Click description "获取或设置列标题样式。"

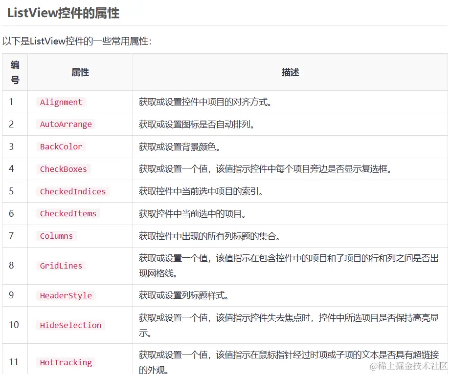[x=184, y=295]
